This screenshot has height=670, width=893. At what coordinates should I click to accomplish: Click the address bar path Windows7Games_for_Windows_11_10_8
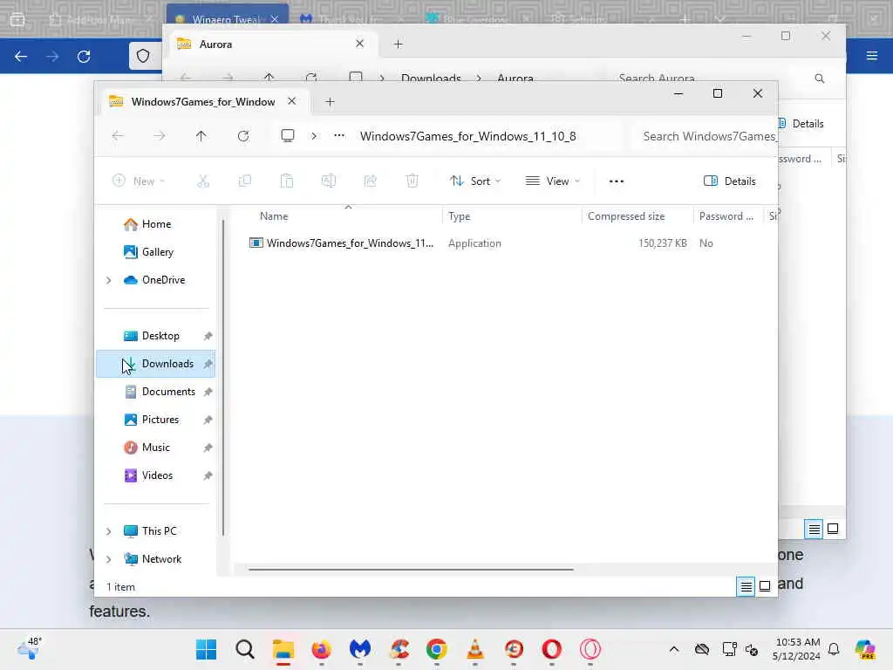(x=467, y=136)
